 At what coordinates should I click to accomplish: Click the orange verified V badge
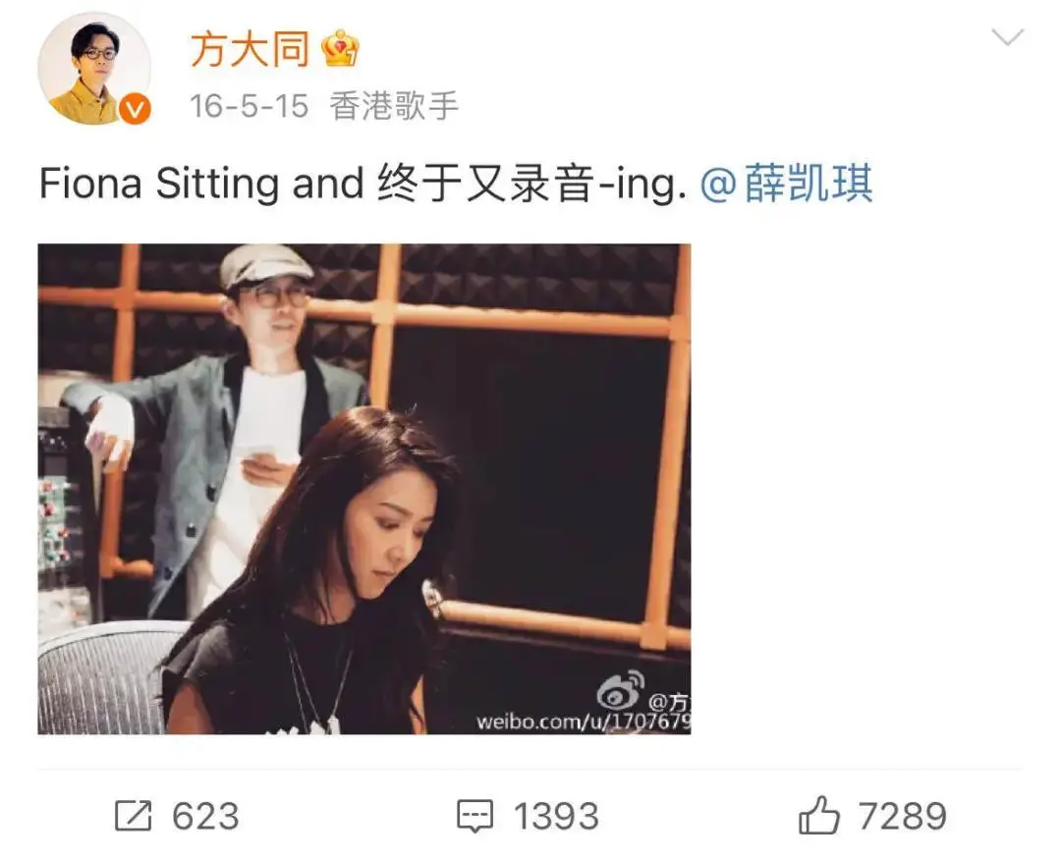(136, 108)
